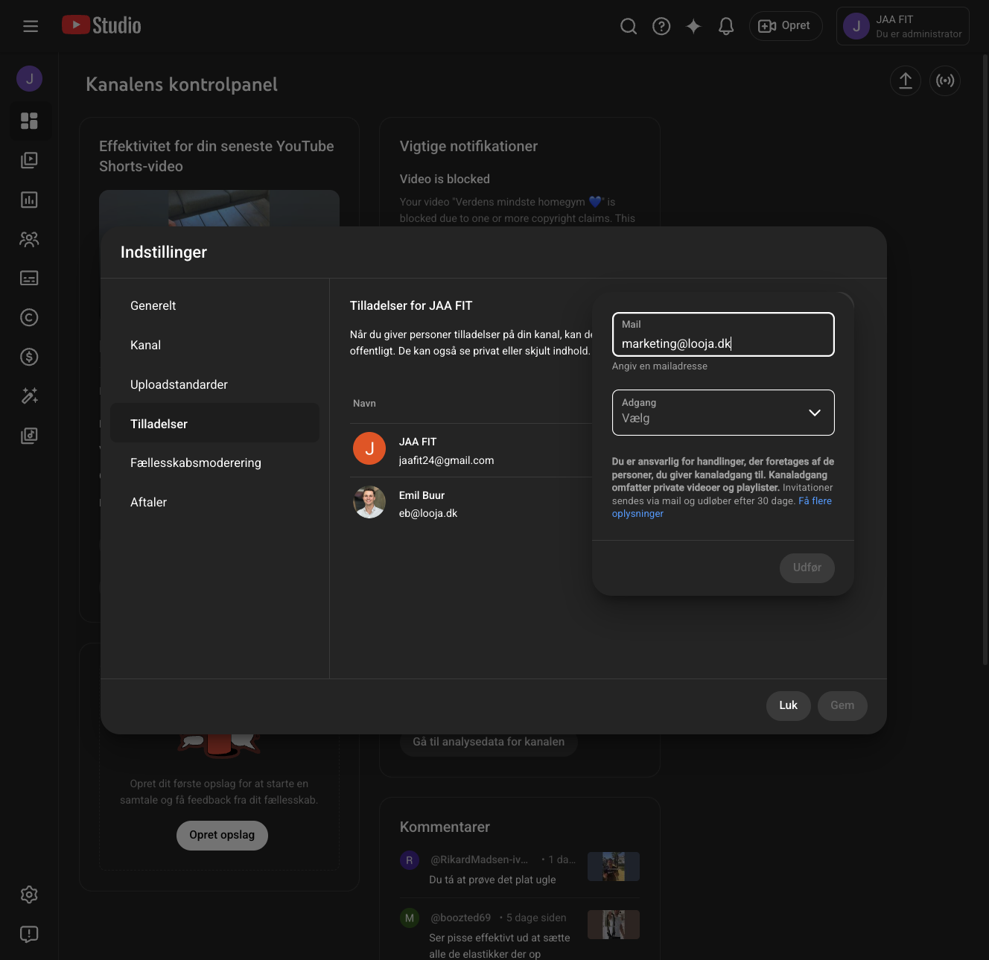989x960 pixels.
Task: Open the help question mark icon
Action: (x=661, y=26)
